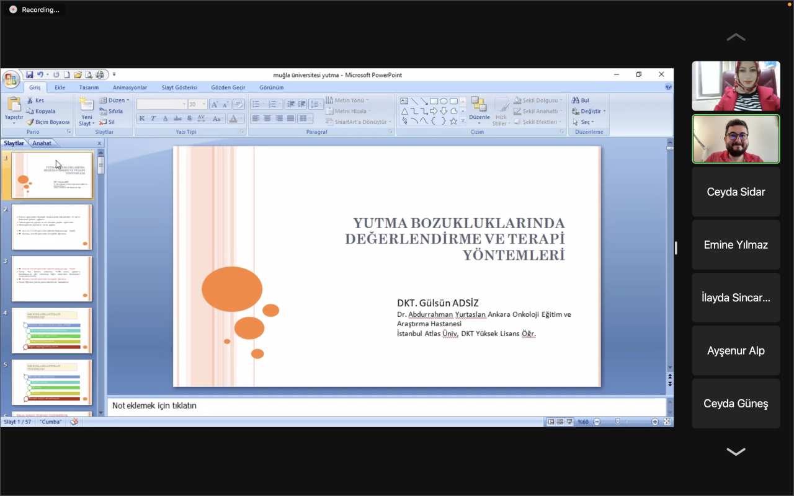Click Kes (cut) scissors button

35,100
